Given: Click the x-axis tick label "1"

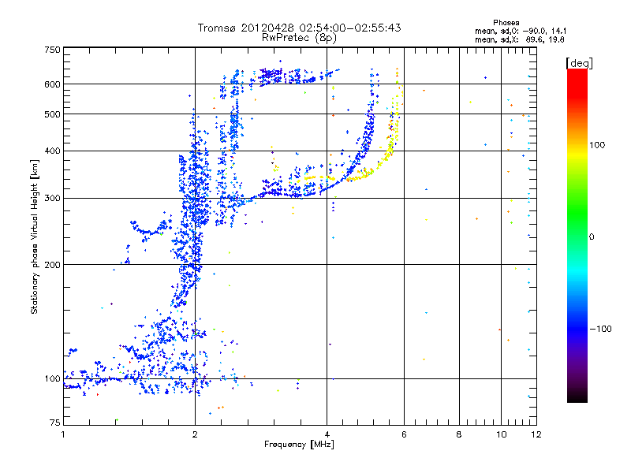Looking at the screenshot, I should coord(63,434).
